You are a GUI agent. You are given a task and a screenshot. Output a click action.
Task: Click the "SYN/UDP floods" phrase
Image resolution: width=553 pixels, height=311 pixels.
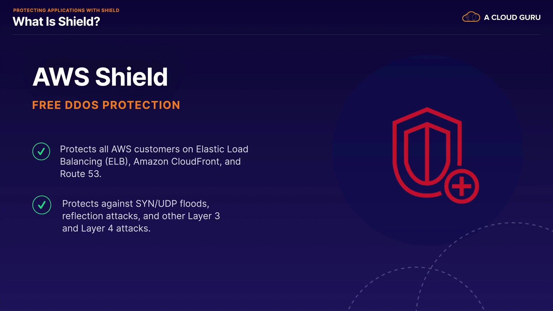coord(172,204)
